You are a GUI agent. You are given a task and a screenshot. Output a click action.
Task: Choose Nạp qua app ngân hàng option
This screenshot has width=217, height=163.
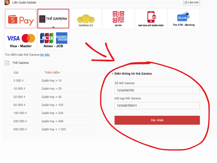(x=151, y=18)
